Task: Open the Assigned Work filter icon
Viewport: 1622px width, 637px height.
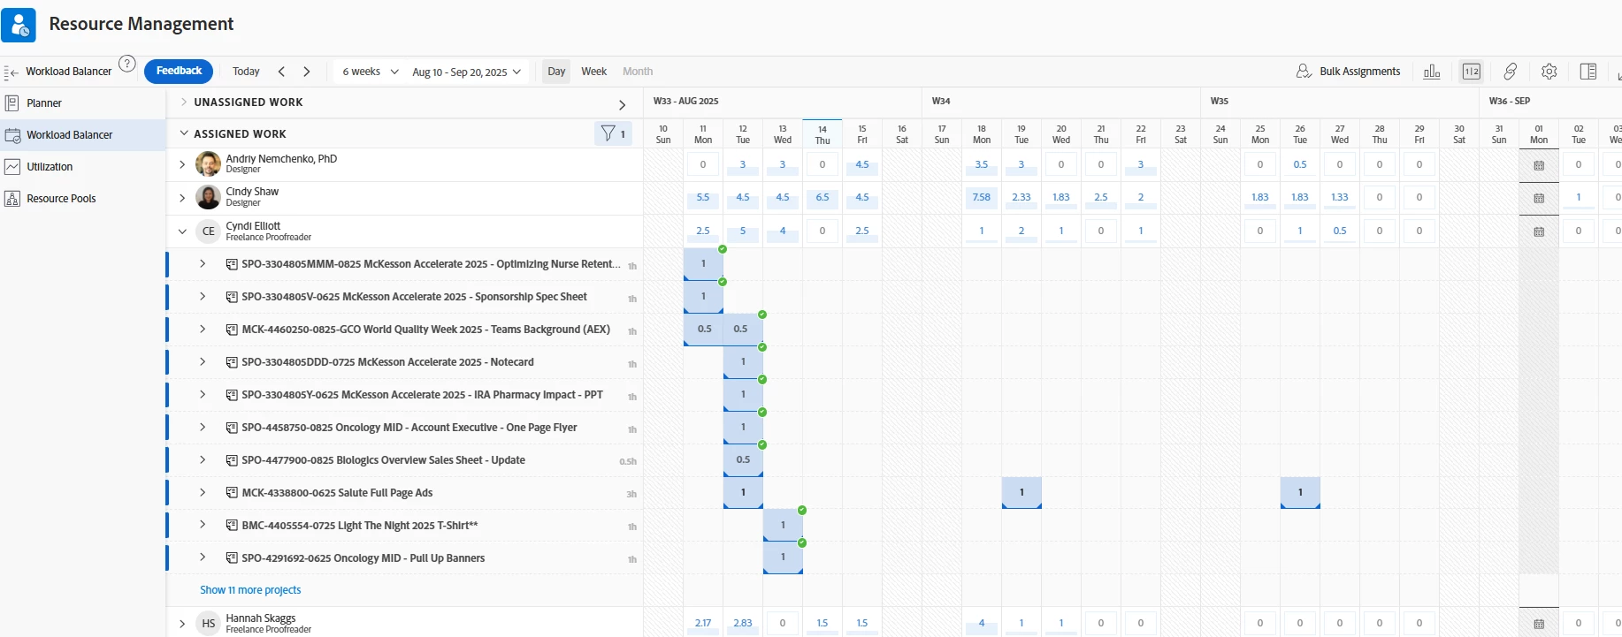Action: (x=613, y=133)
